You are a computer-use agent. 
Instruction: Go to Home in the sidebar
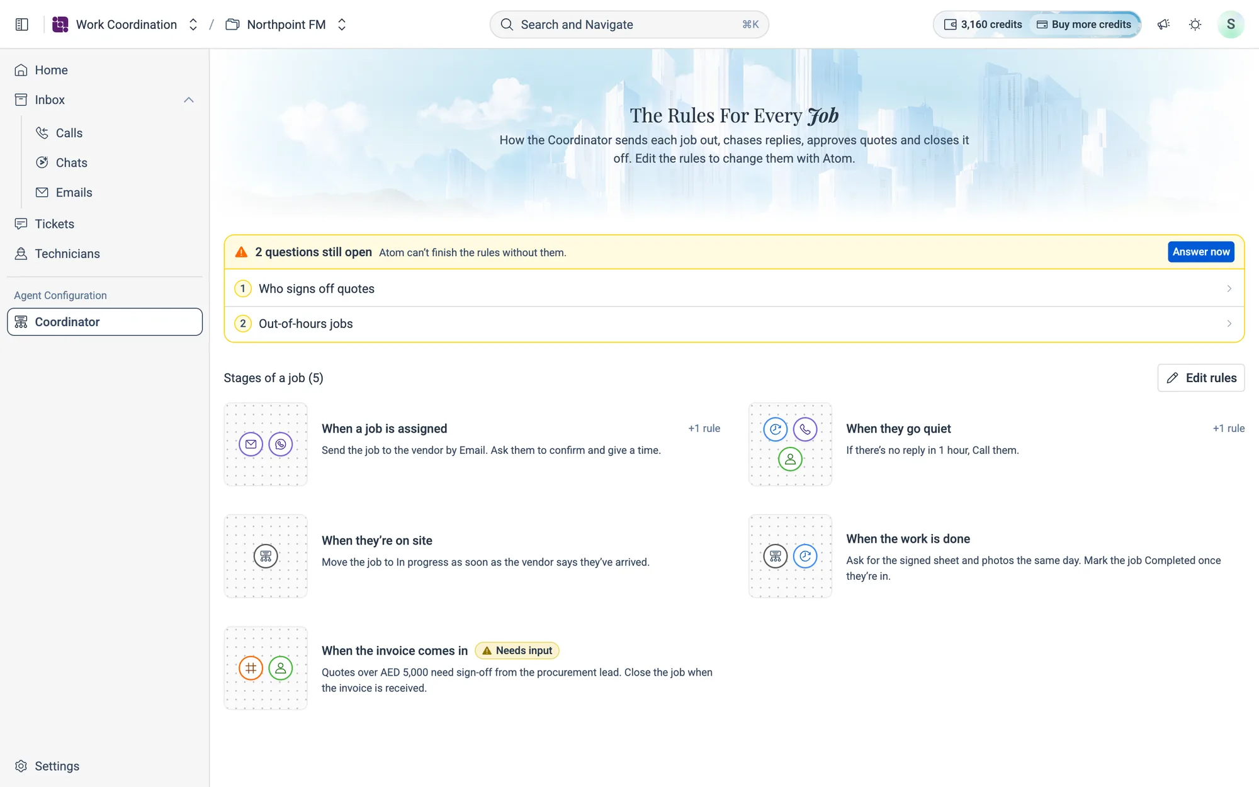click(104, 70)
